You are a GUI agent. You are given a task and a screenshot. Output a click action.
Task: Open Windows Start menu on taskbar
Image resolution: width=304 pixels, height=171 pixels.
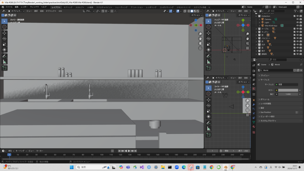pyautogui.click(x=71, y=167)
